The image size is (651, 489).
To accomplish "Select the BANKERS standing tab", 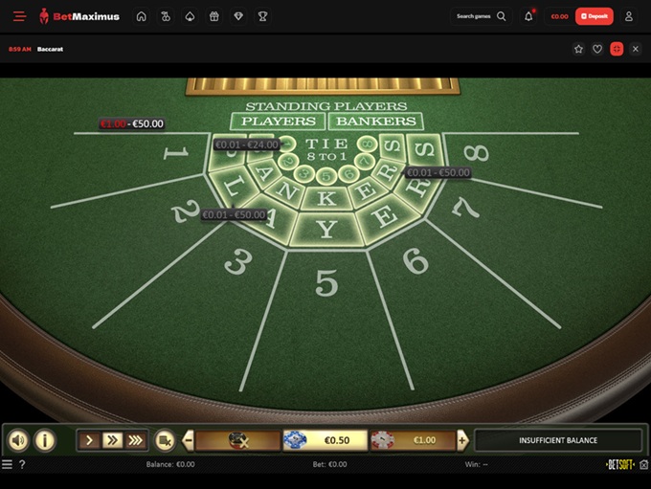I will pyautogui.click(x=376, y=122).
